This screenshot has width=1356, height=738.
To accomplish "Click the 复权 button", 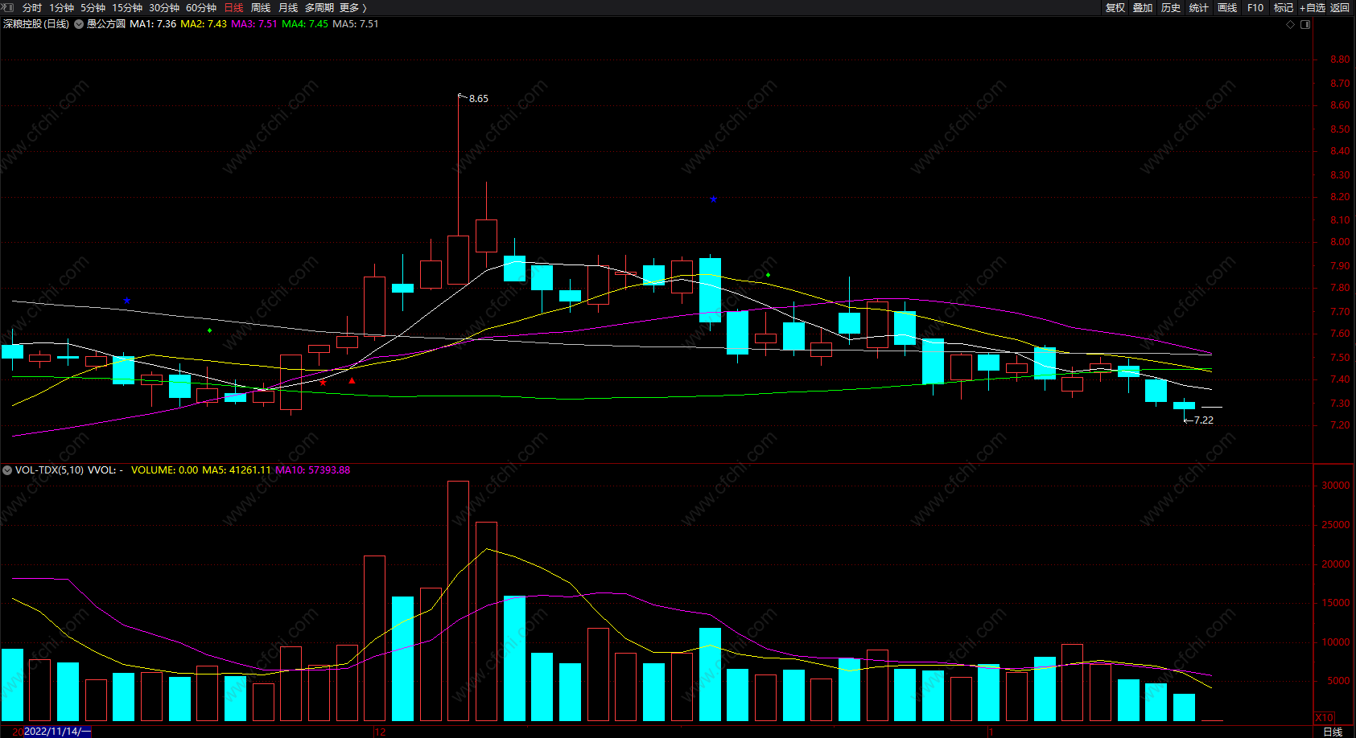I will (1115, 8).
